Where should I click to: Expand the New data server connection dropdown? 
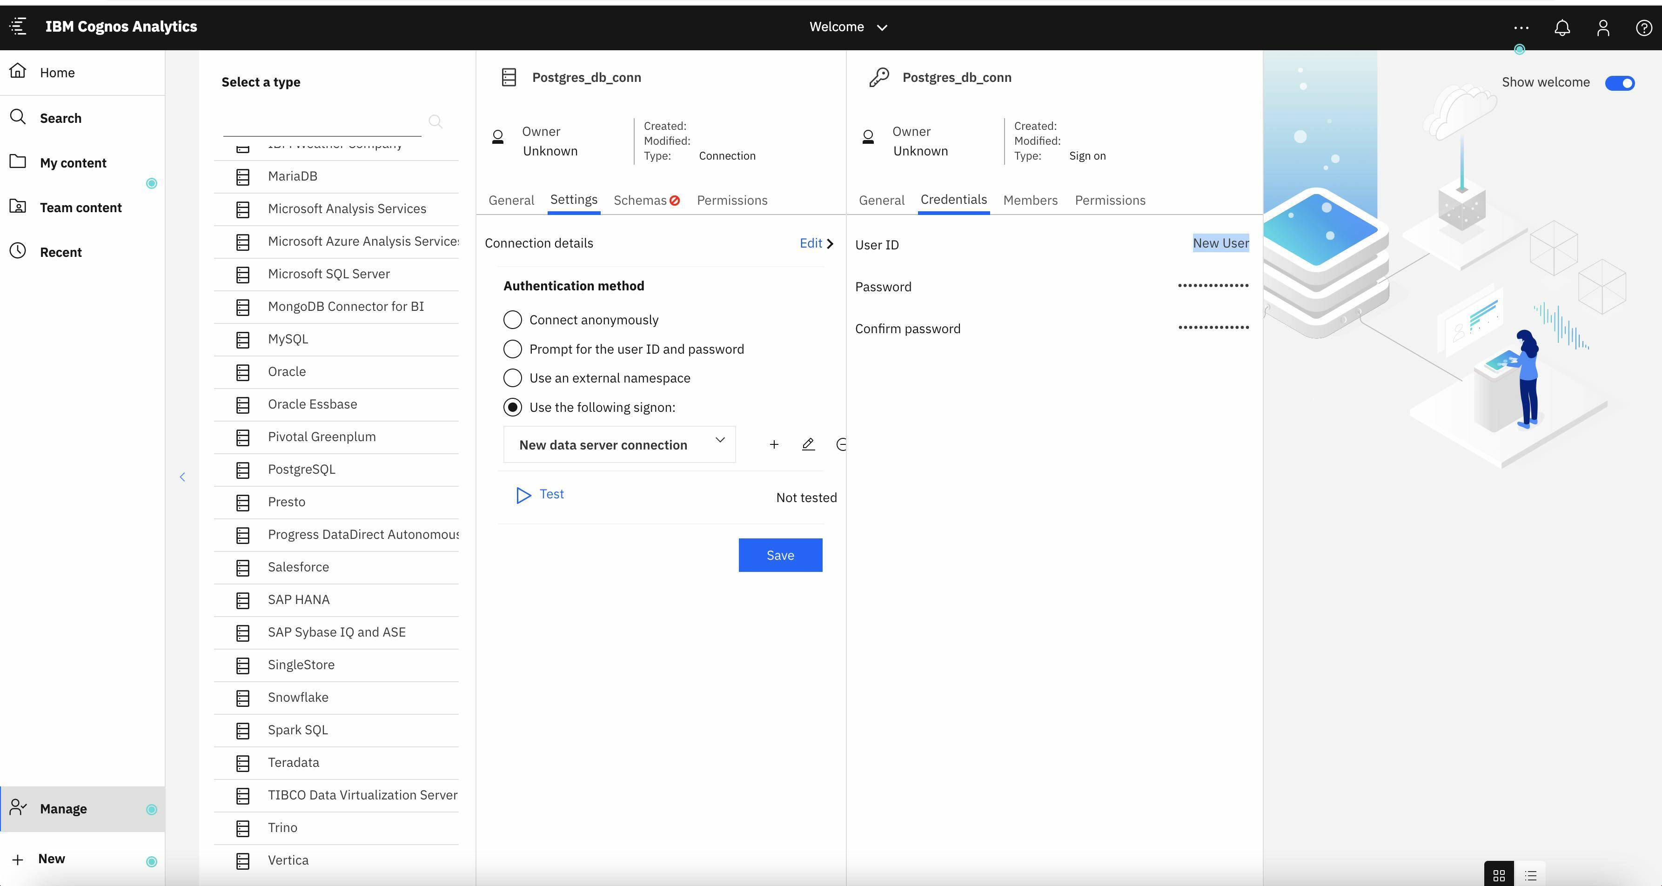(x=619, y=444)
